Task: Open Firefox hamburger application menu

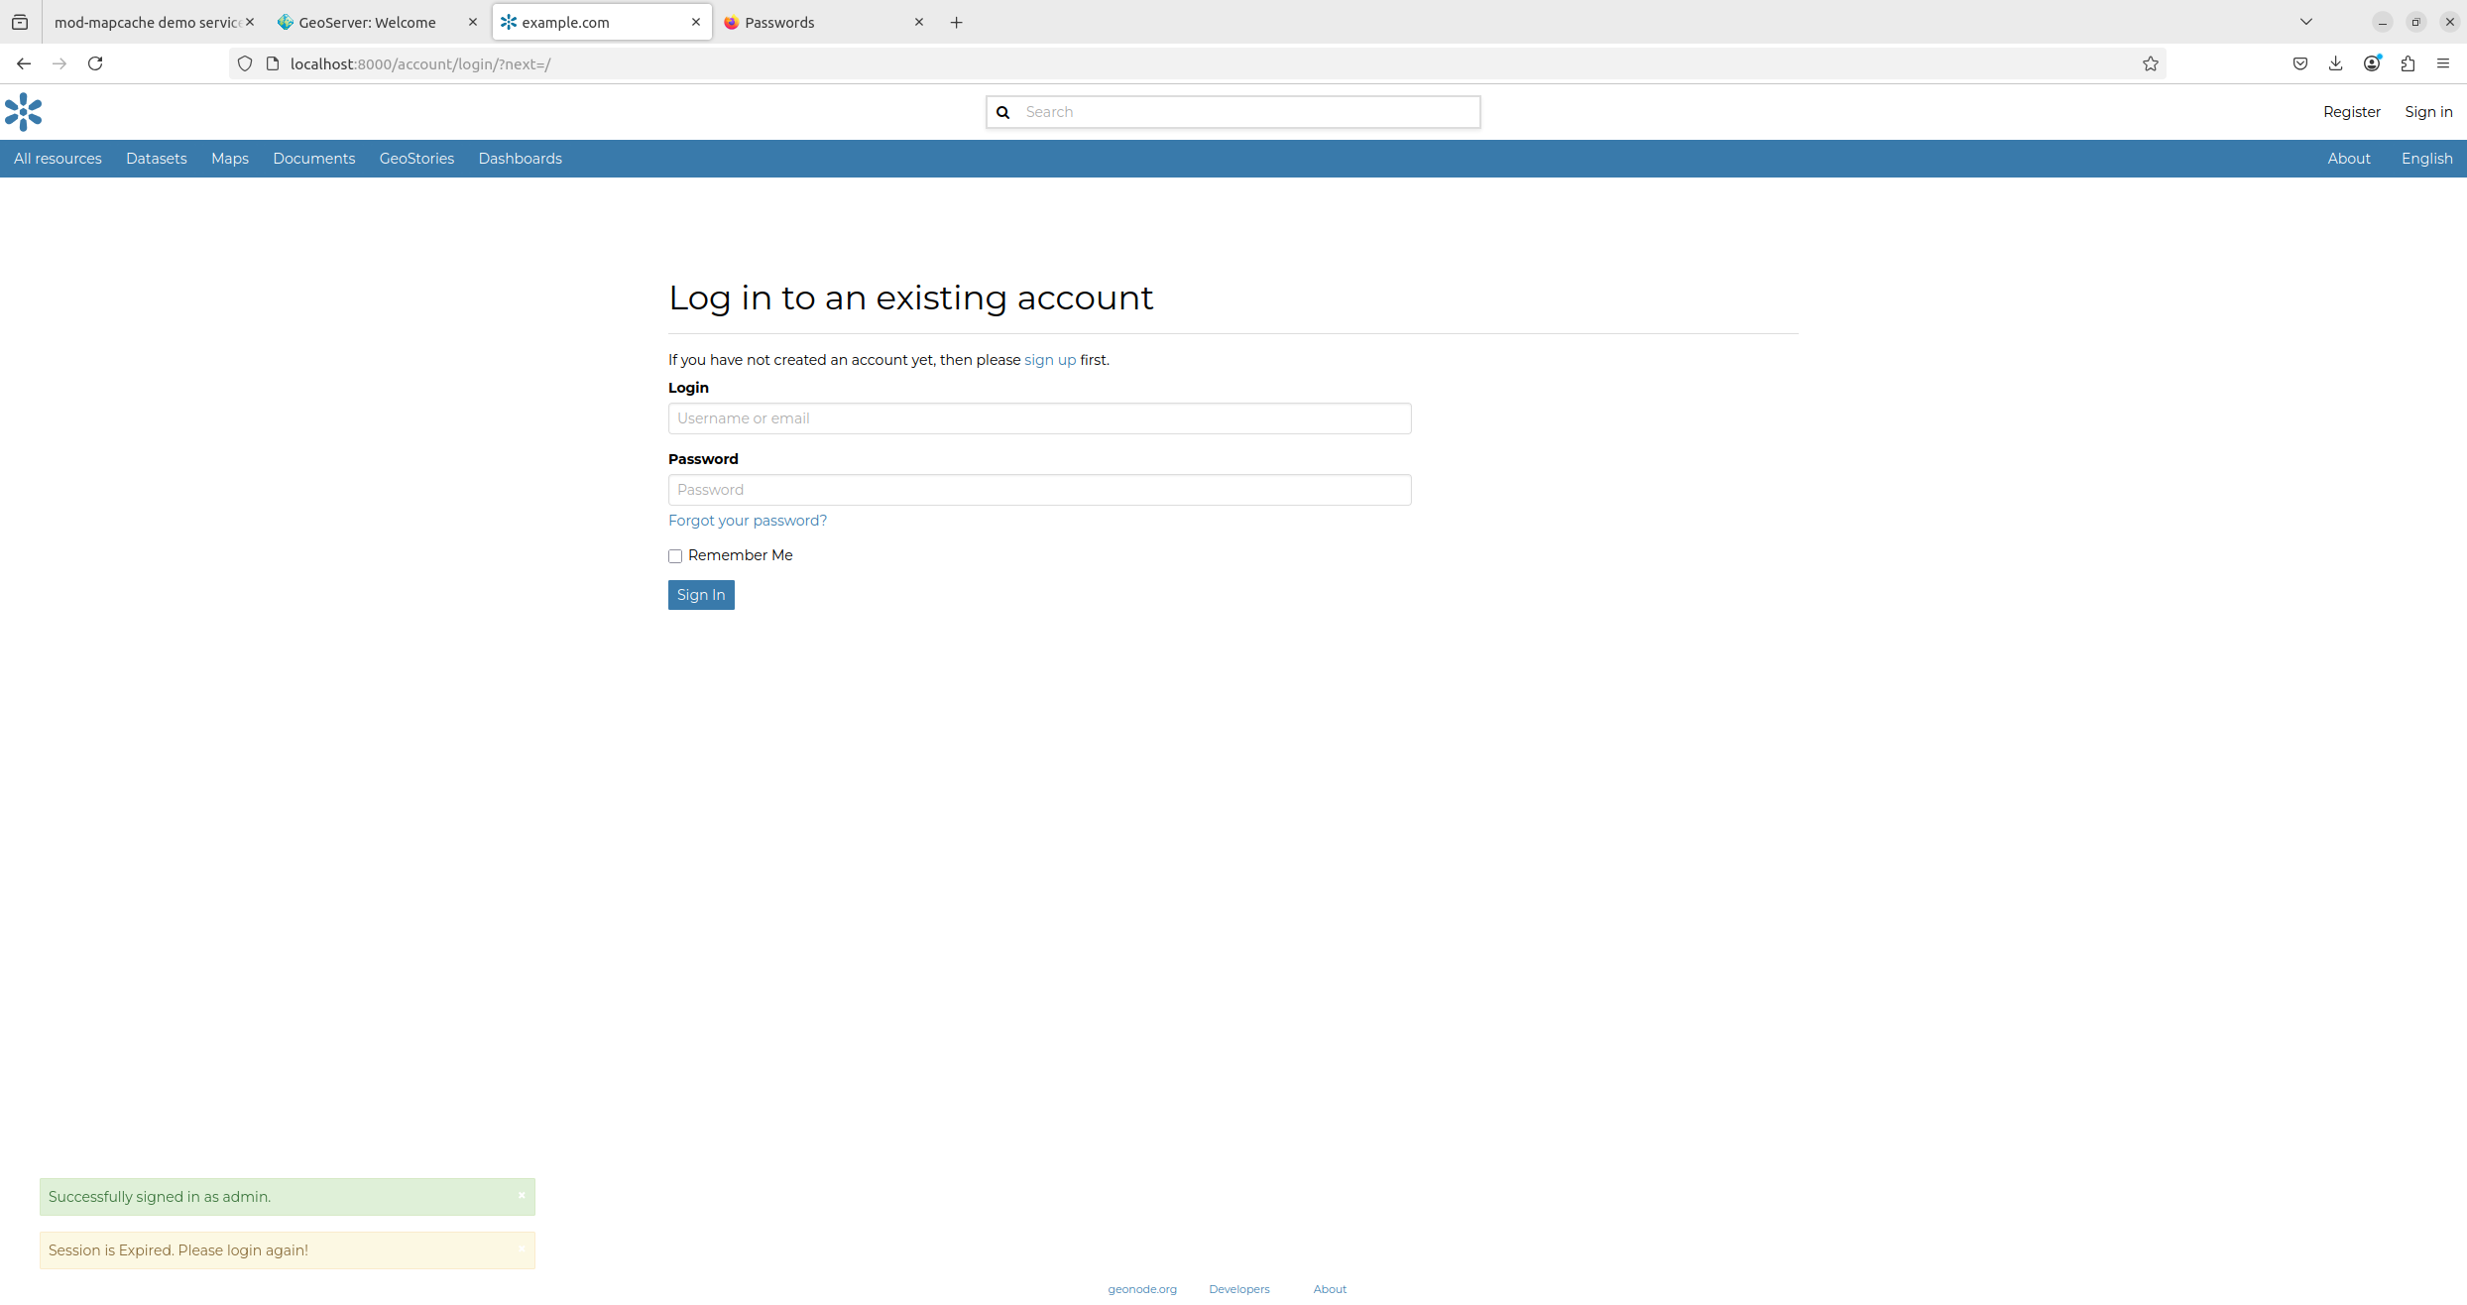Action: pos(2443,63)
